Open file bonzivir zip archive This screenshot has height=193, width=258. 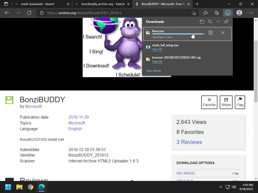[157, 61]
